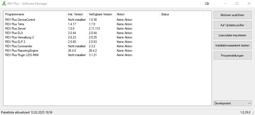Open the Development channel dropdown
Screen dimensions: 255x115
[x=232, y=103]
